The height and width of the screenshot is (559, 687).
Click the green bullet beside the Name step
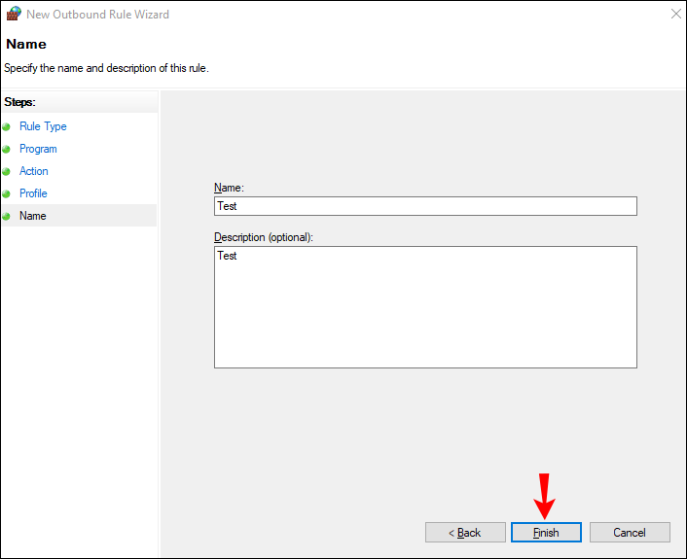[7, 216]
